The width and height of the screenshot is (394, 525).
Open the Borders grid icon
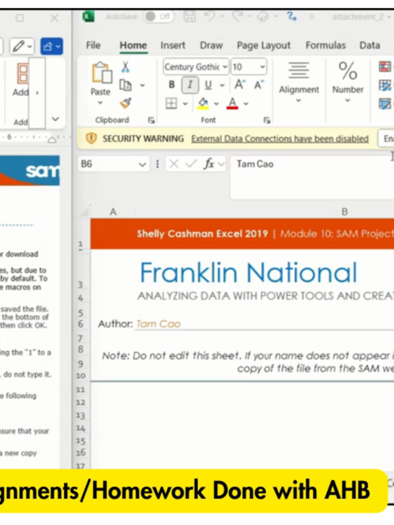pos(171,103)
